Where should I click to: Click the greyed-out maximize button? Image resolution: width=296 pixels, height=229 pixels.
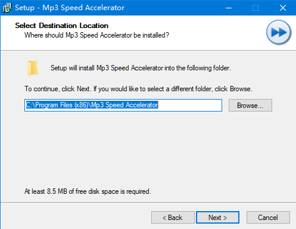[256, 8]
